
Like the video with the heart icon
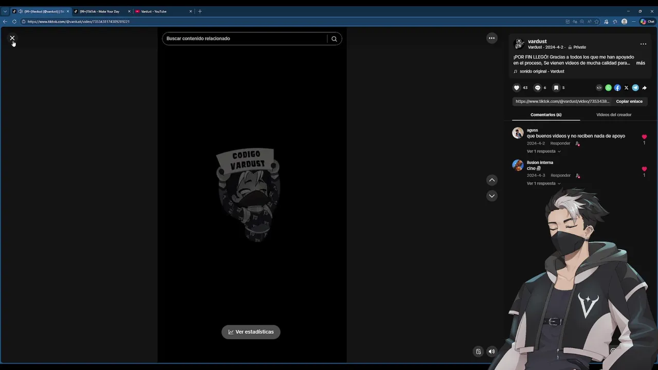coord(517,88)
